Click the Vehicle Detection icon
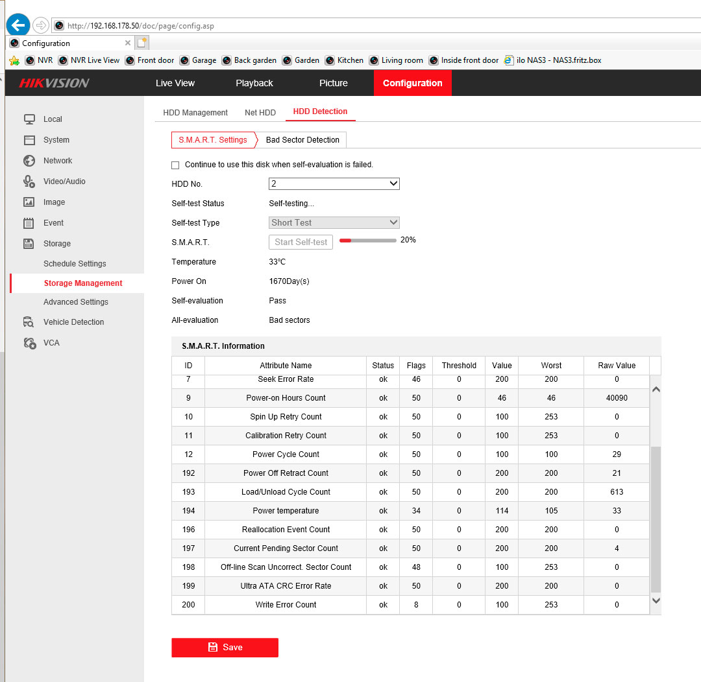 [29, 322]
